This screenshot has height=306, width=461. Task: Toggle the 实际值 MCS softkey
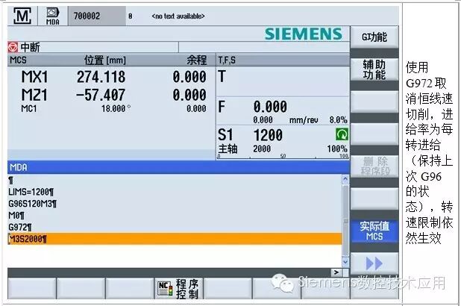click(x=374, y=231)
